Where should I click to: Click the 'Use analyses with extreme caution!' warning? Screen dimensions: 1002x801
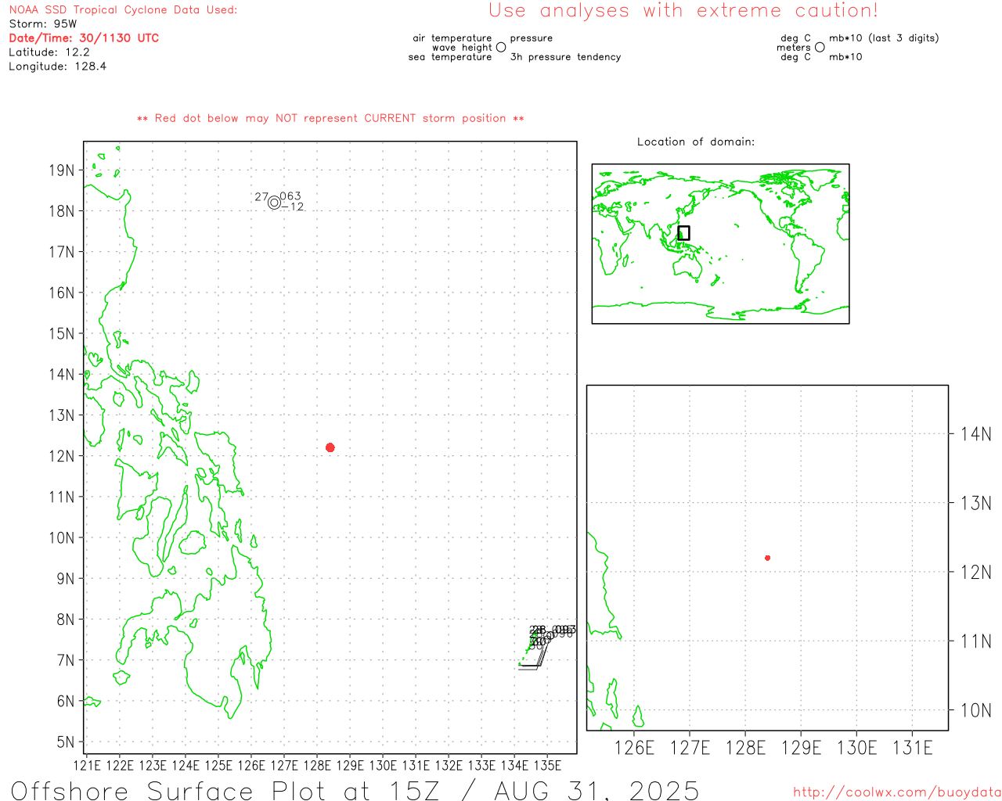683,11
